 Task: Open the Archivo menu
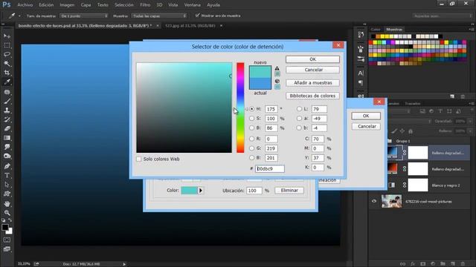pos(25,5)
